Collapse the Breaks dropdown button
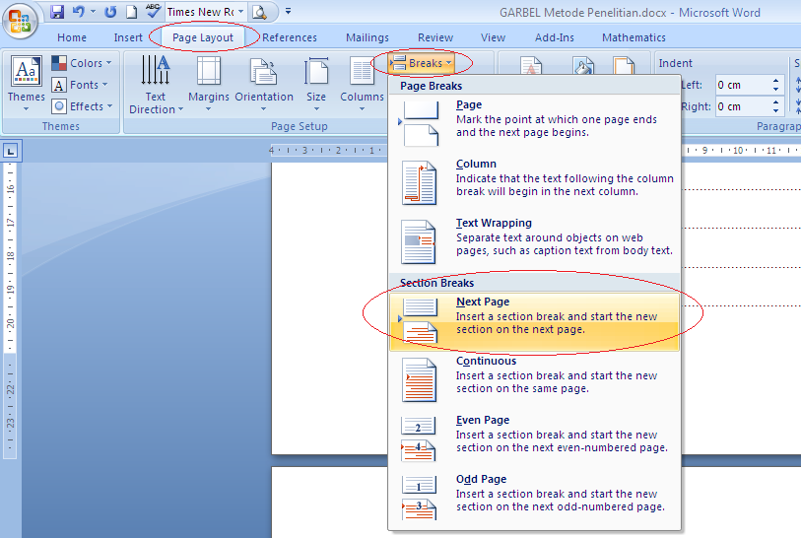 pos(421,63)
